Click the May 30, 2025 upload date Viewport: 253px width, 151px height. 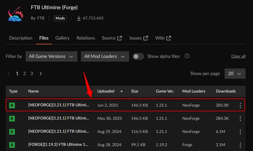[x=110, y=118]
